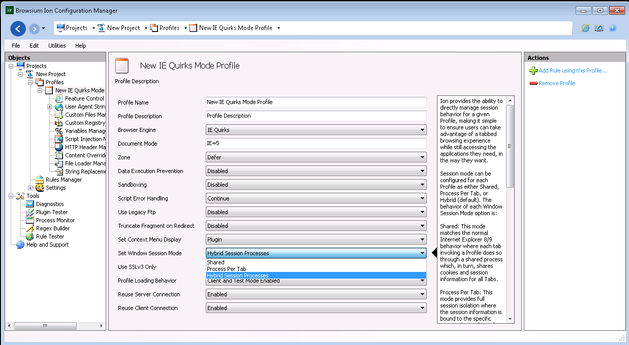Open Rules Manager in the tree
The height and width of the screenshot is (345, 629).
pyautogui.click(x=64, y=180)
